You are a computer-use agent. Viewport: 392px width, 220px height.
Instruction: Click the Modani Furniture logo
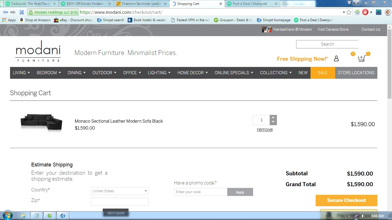point(38,52)
